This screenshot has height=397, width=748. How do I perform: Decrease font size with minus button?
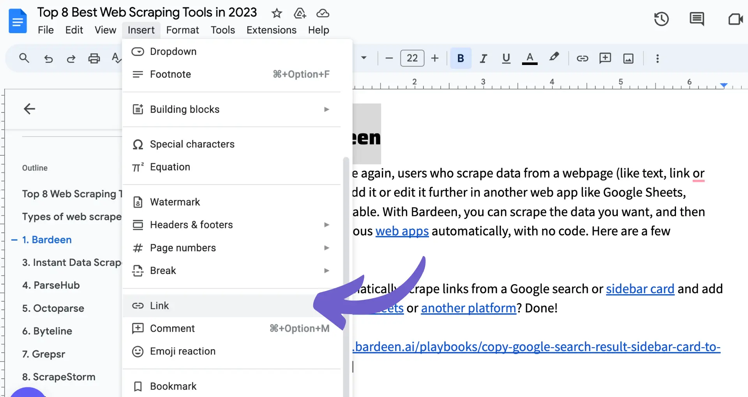tap(389, 58)
